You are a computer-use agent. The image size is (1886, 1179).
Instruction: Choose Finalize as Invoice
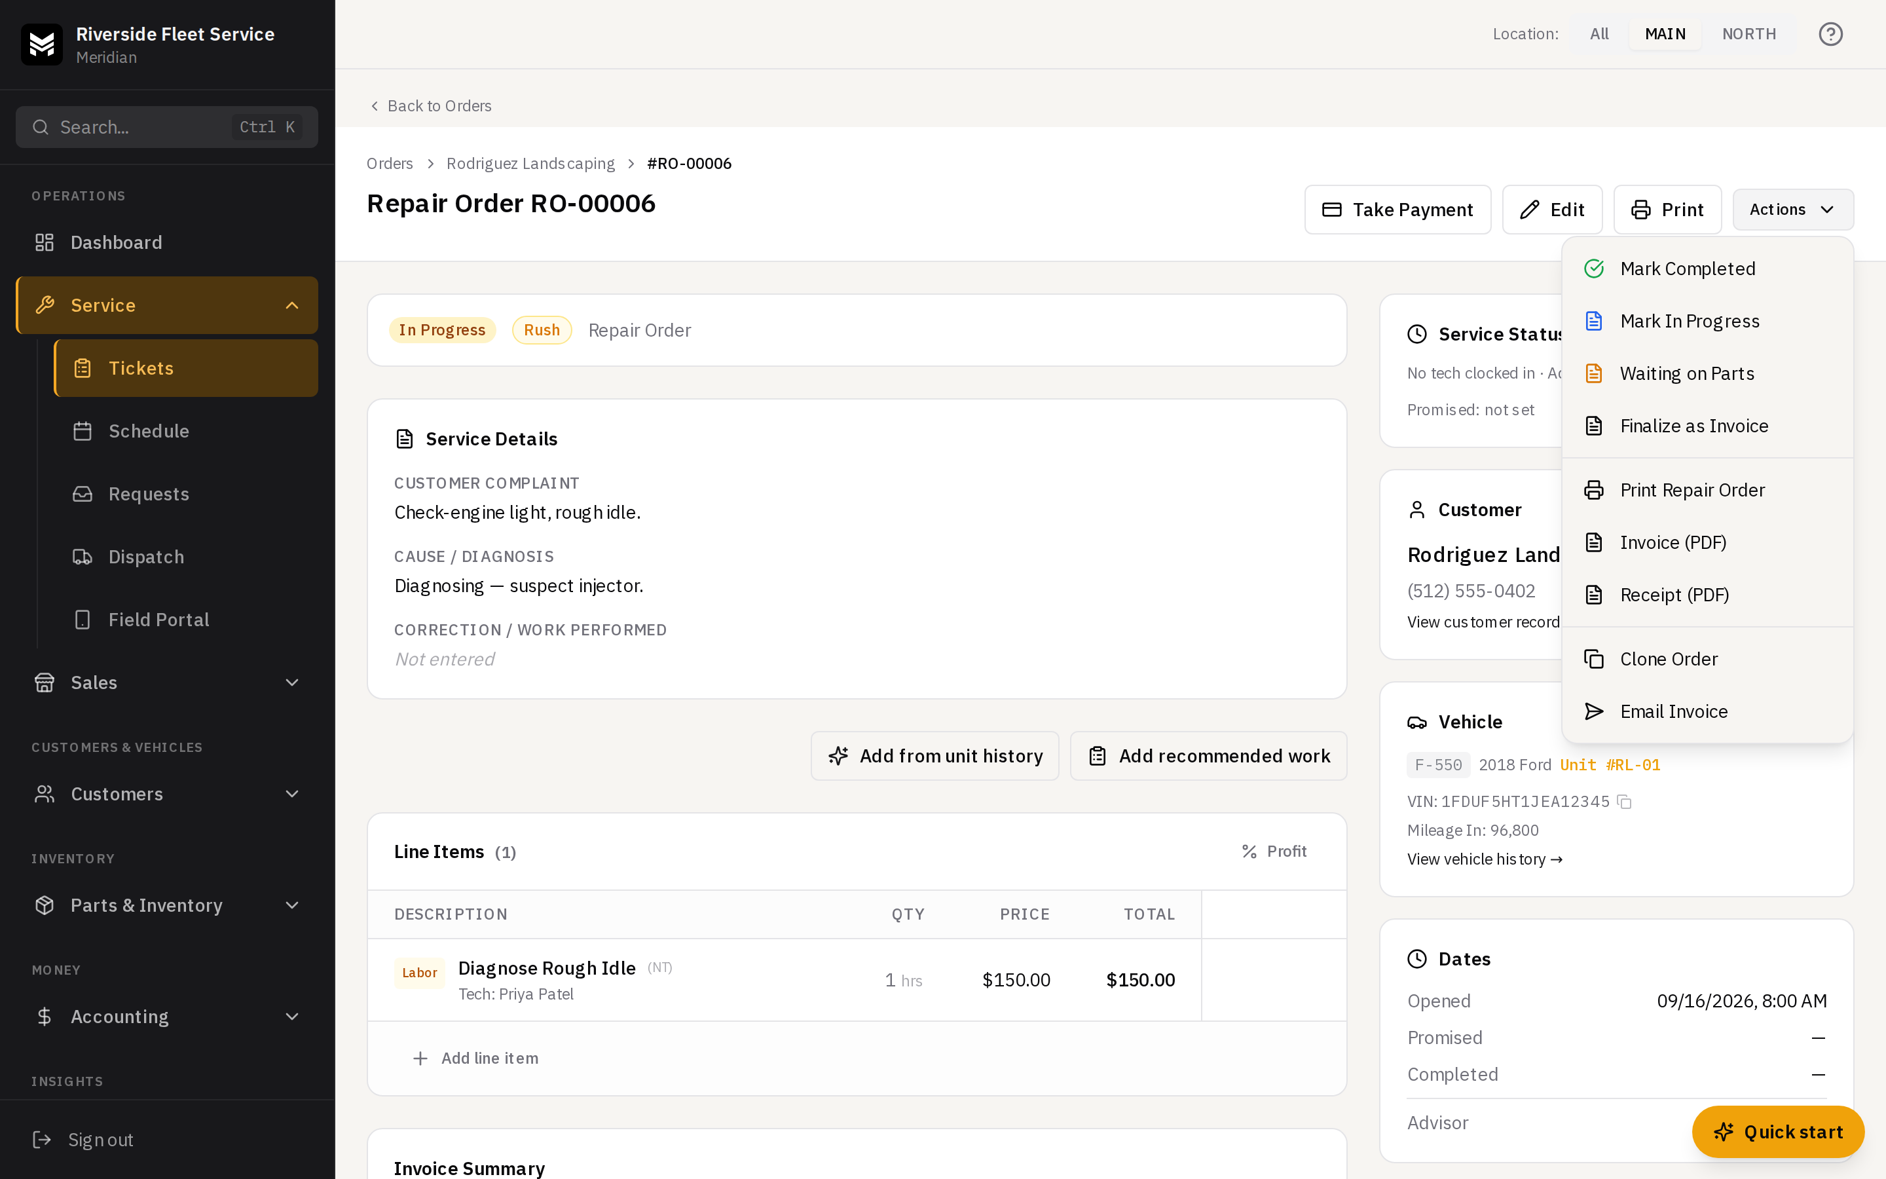pos(1707,426)
